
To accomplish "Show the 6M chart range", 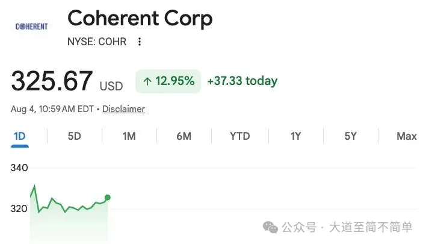I will click(184, 136).
